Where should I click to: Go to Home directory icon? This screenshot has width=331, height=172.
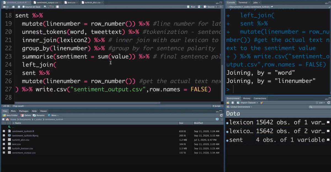click(7, 119)
